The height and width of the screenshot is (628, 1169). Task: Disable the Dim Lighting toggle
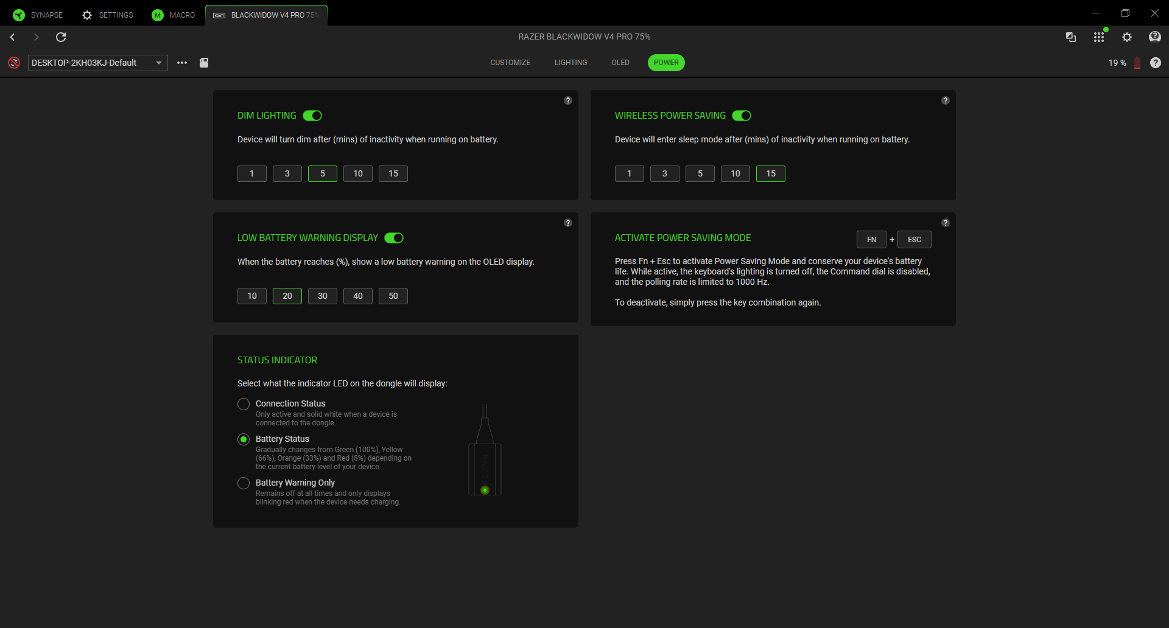312,116
